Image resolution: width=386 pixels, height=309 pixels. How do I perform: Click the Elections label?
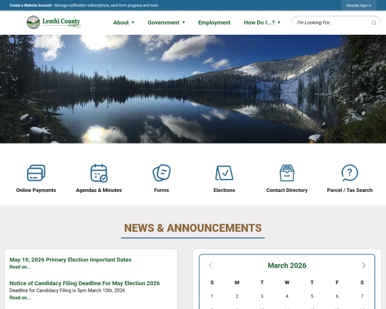(x=225, y=191)
